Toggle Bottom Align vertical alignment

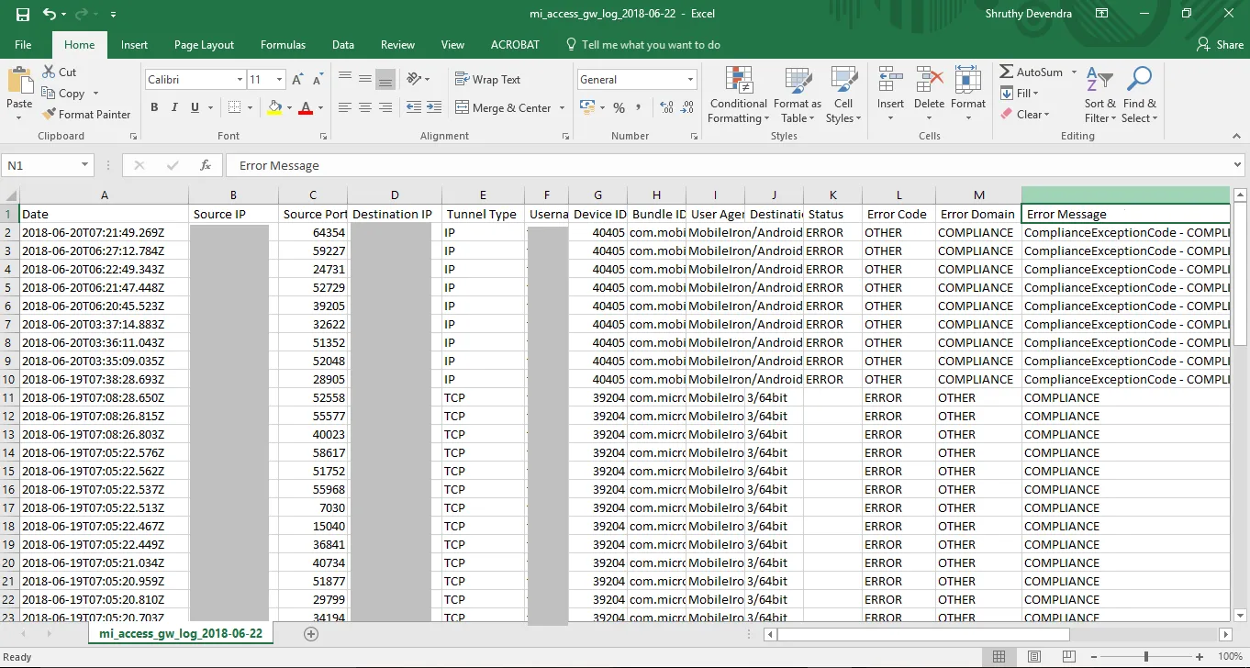pos(385,79)
